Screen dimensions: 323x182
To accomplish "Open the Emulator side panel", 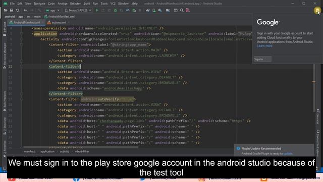I will (318, 117).
